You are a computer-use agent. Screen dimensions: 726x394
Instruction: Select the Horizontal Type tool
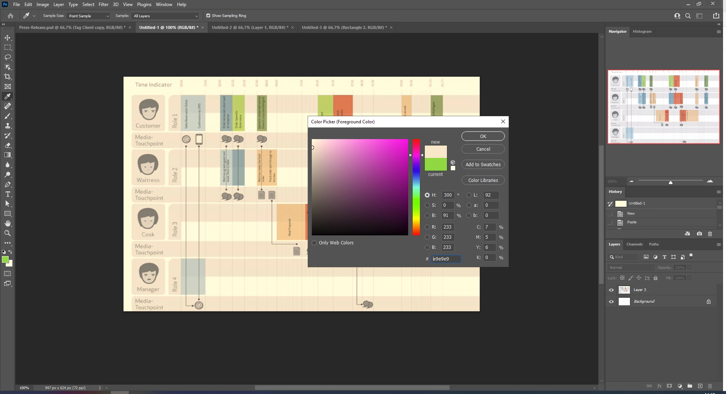tap(8, 194)
